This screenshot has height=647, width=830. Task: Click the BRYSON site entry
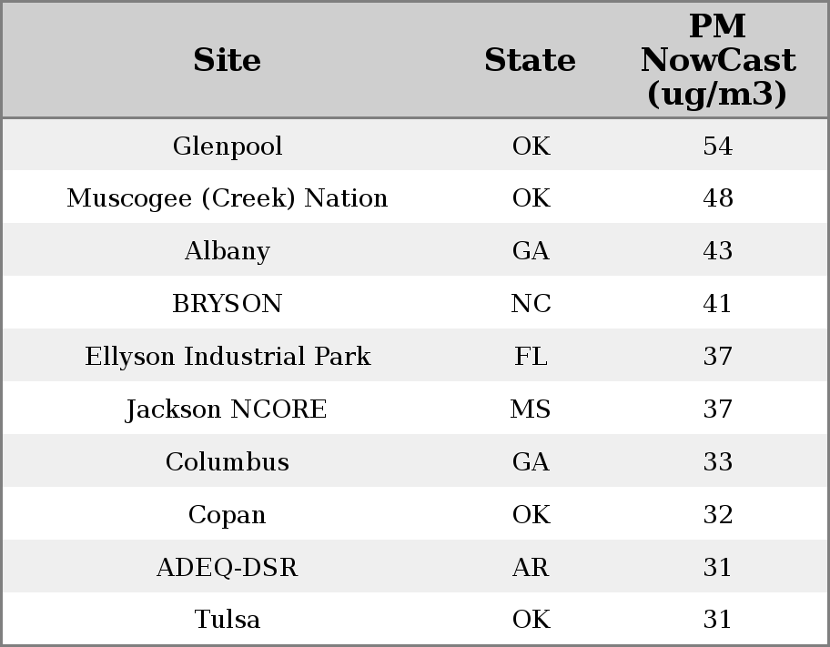(x=227, y=304)
